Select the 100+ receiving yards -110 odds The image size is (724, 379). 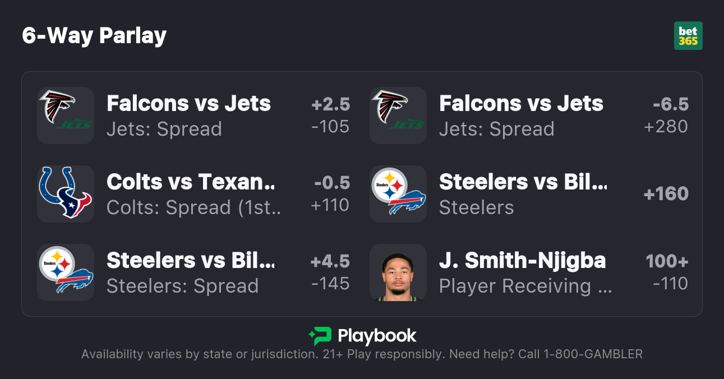666,272
